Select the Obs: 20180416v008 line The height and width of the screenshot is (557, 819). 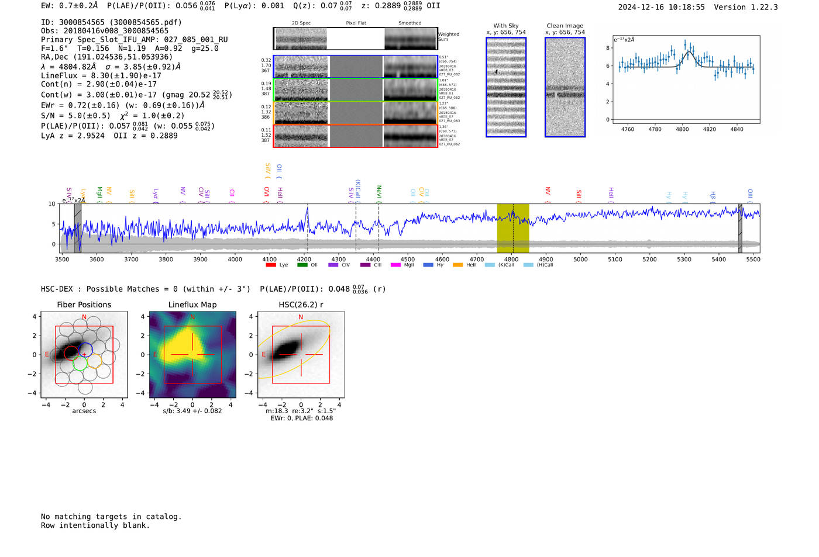coord(105,31)
